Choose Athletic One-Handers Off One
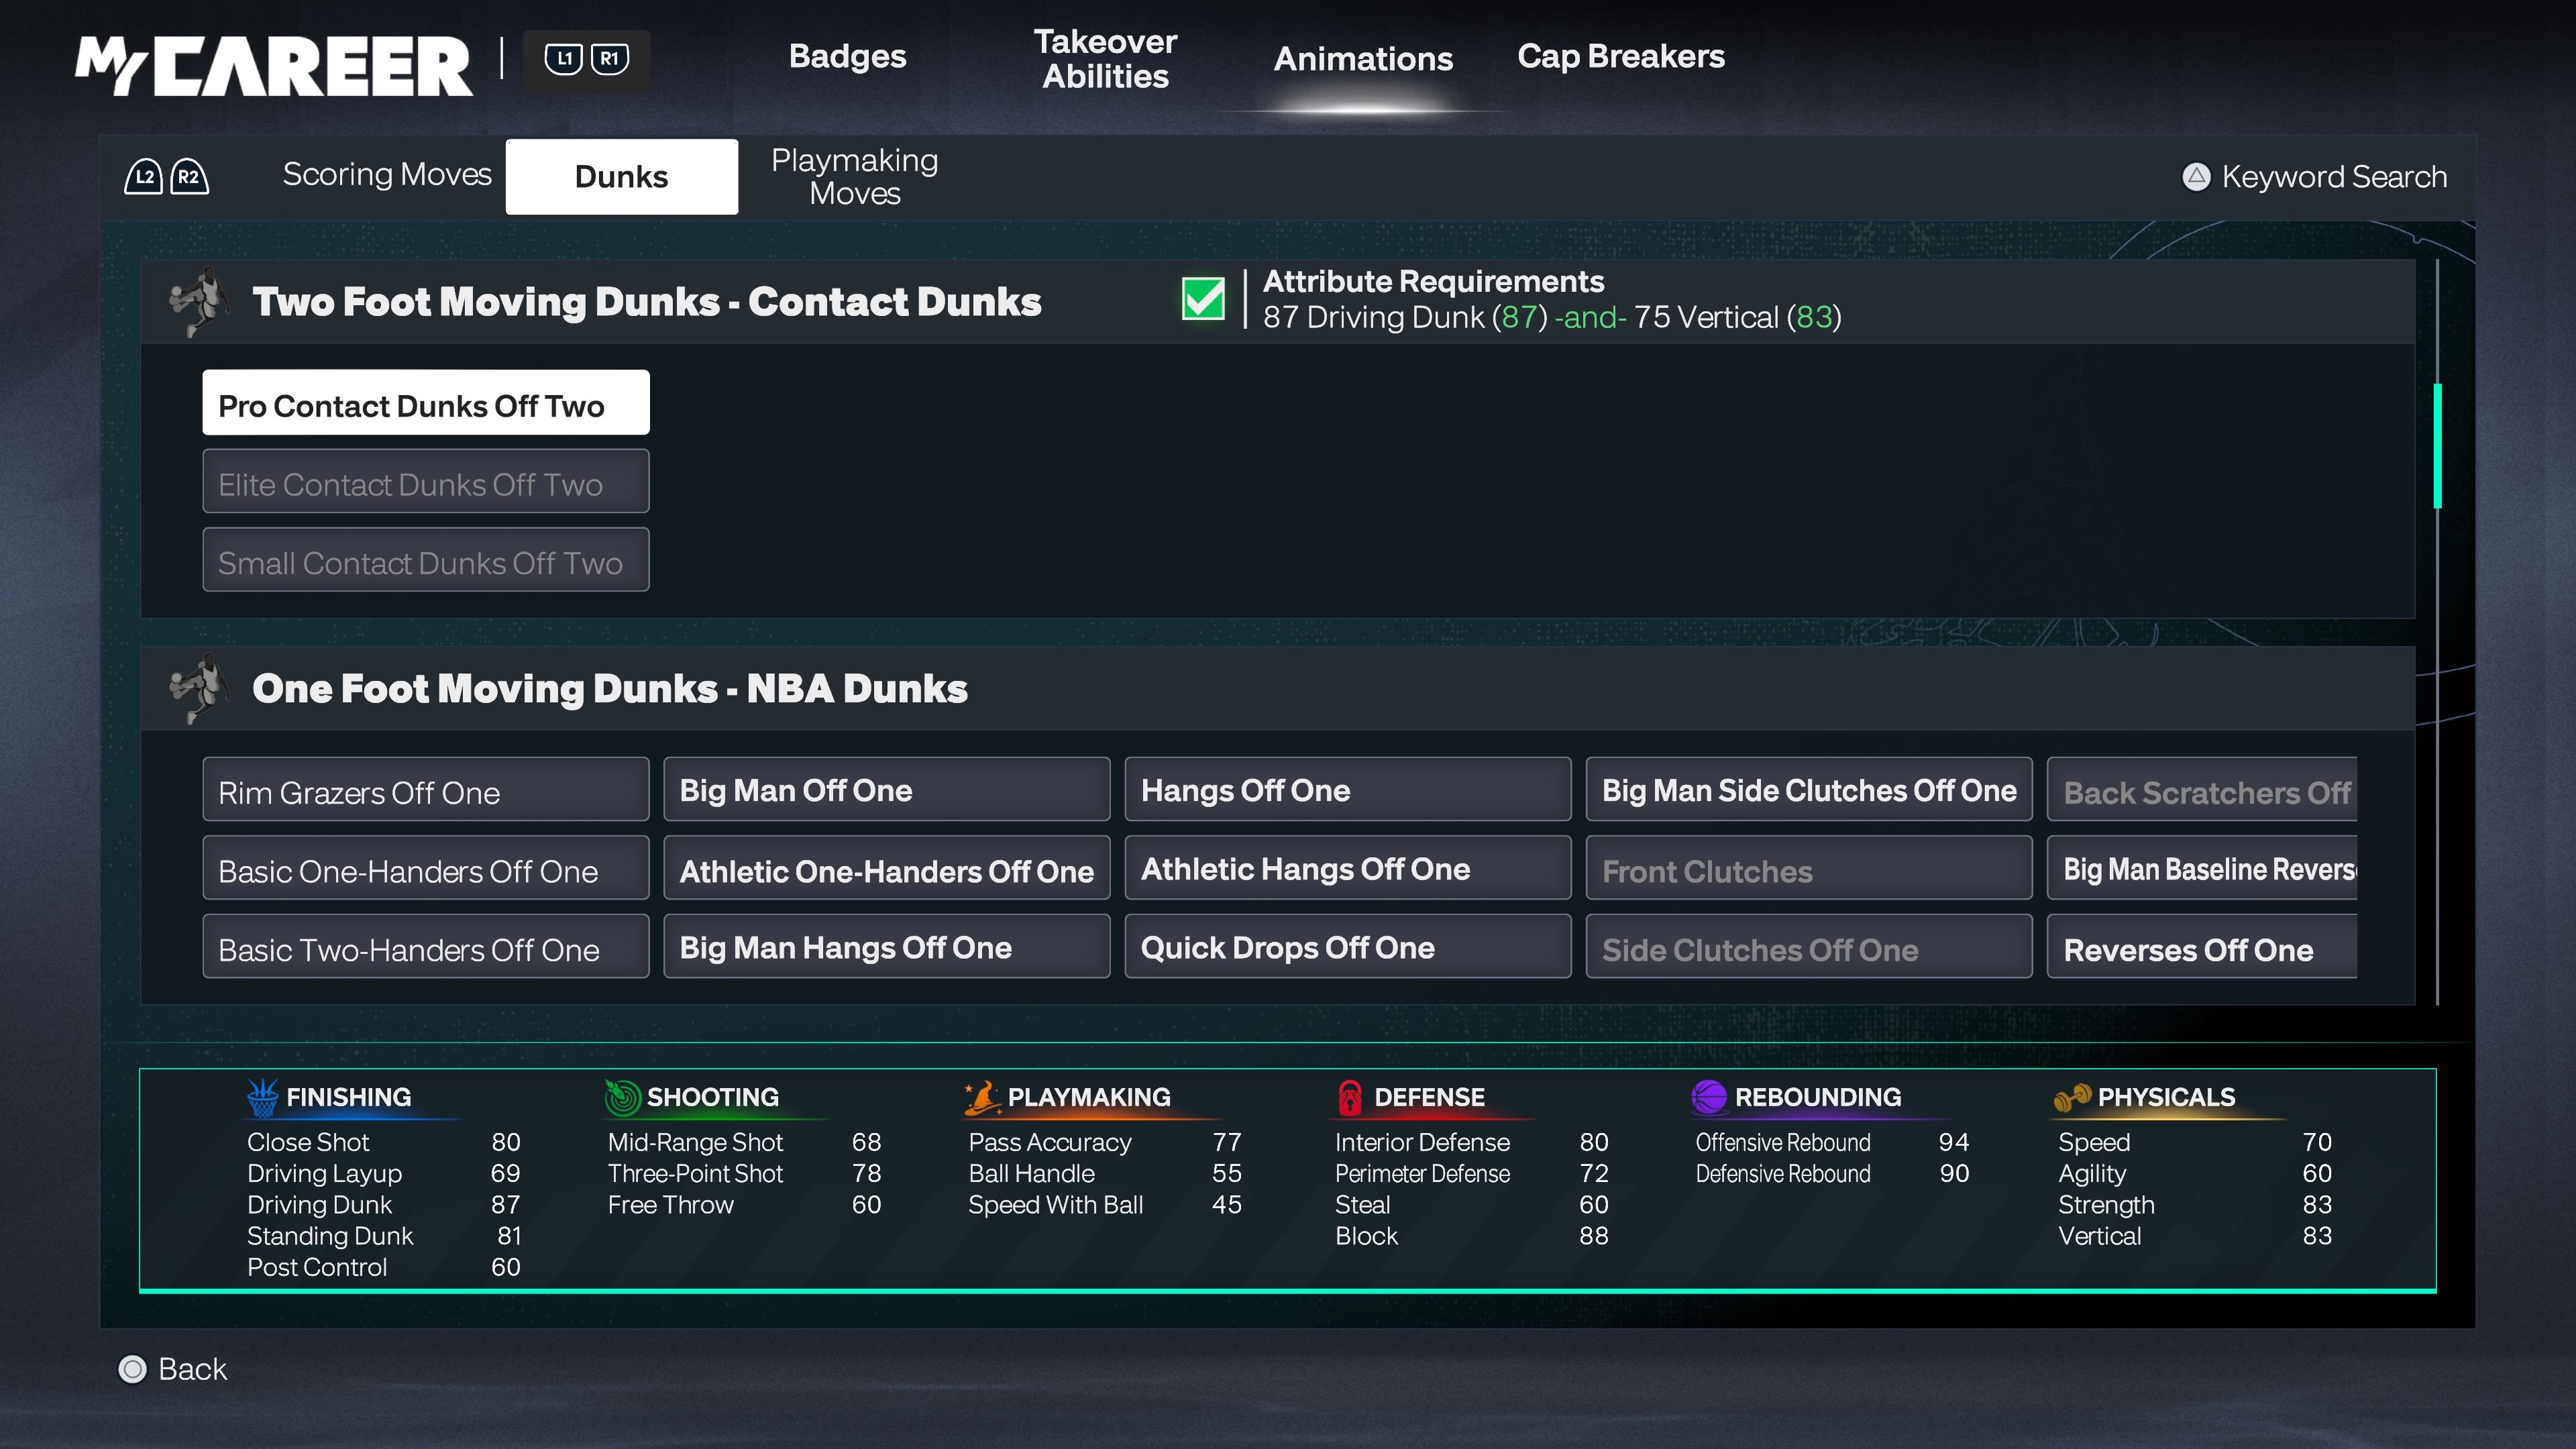The width and height of the screenshot is (2576, 1449). [x=887, y=868]
